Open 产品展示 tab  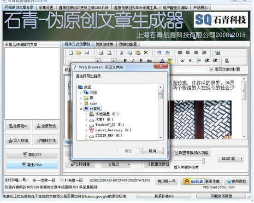[201, 8]
